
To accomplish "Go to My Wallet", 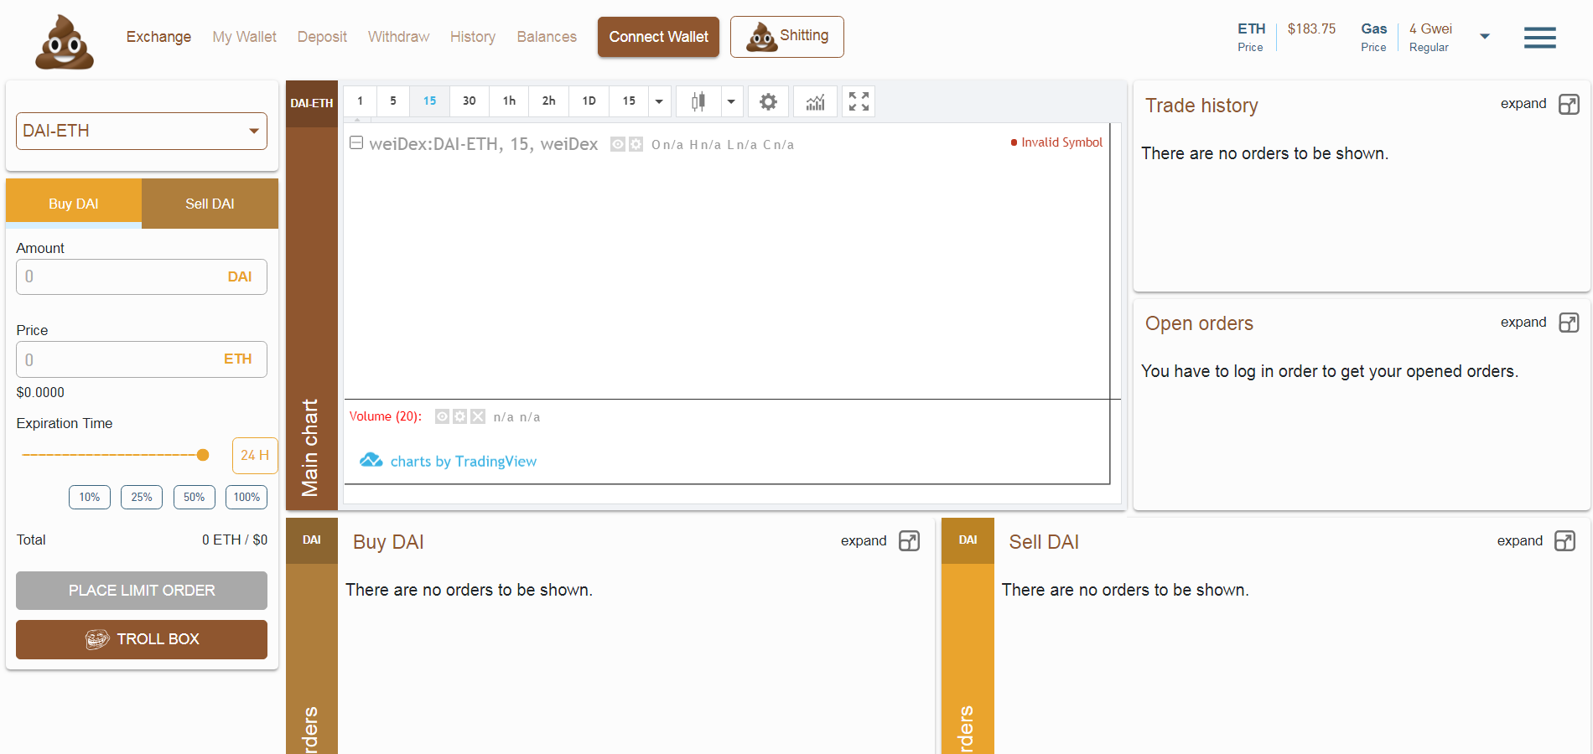I will (244, 37).
